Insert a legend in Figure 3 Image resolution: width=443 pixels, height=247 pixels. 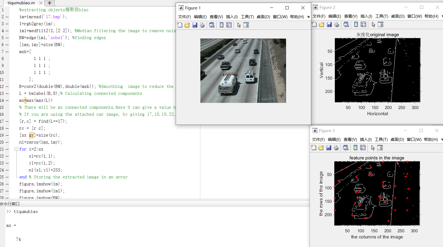363,148
